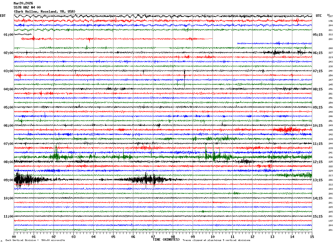Click the black spike at 03:00 row
The width and height of the screenshot is (334, 244).
click(184, 78)
